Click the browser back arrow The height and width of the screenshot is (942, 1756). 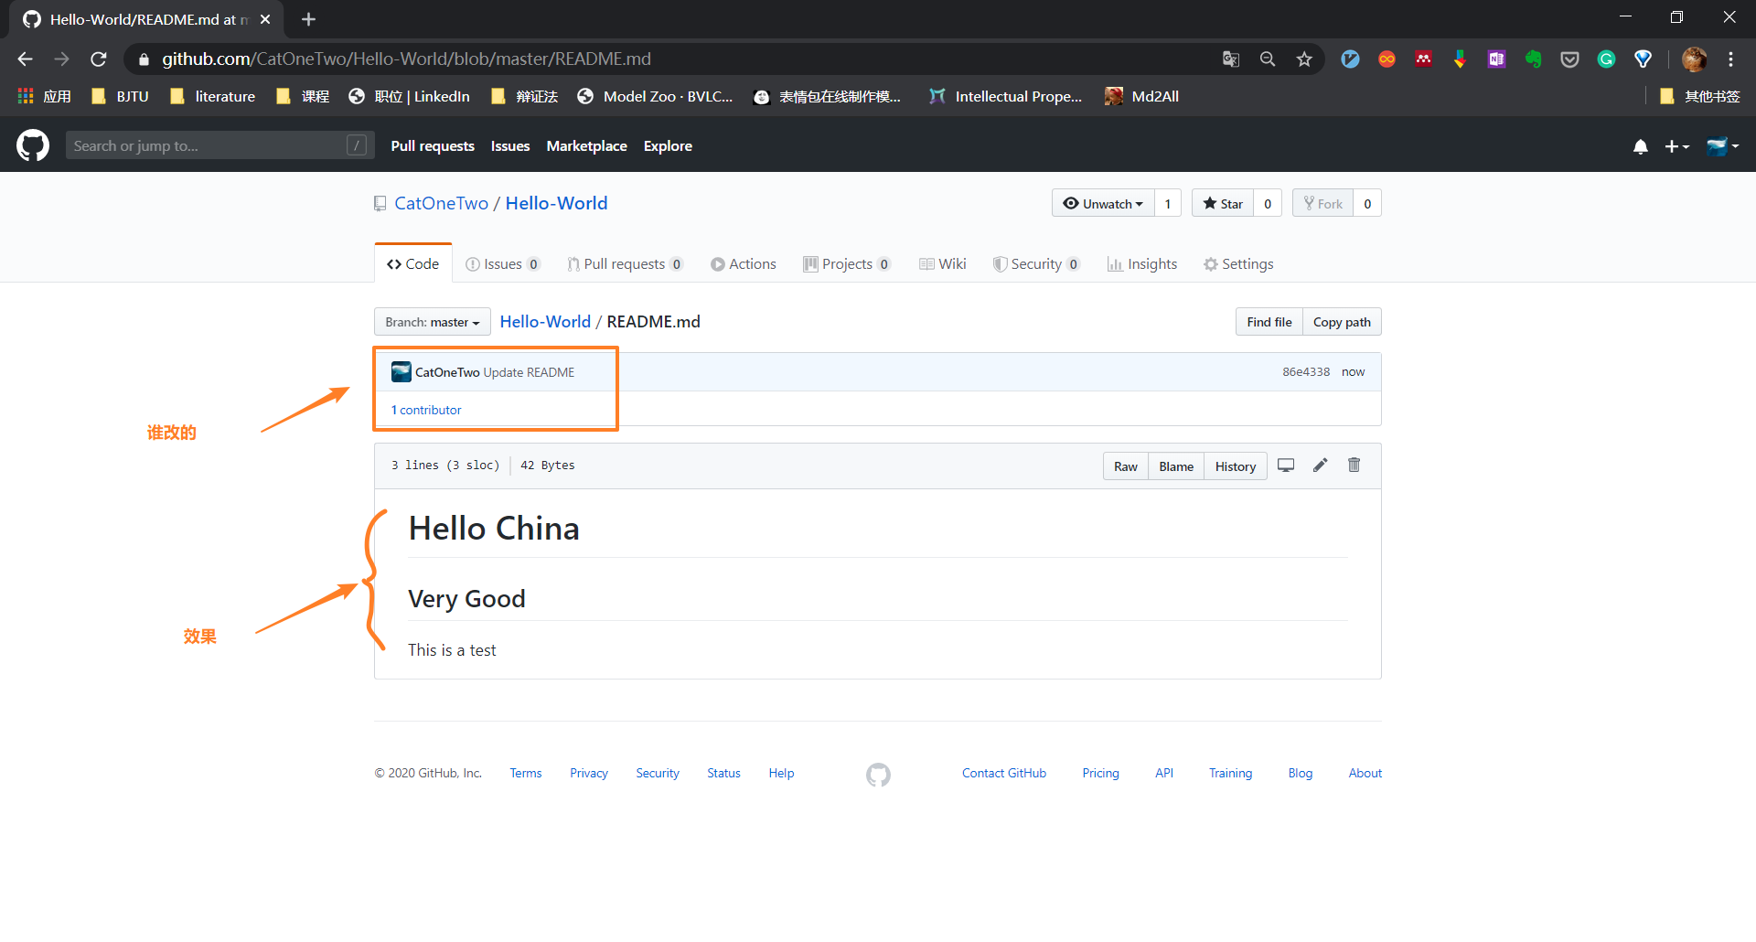[25, 59]
